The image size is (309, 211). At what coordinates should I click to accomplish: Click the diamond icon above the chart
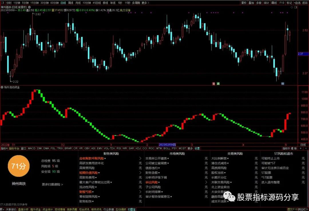click(x=292, y=7)
